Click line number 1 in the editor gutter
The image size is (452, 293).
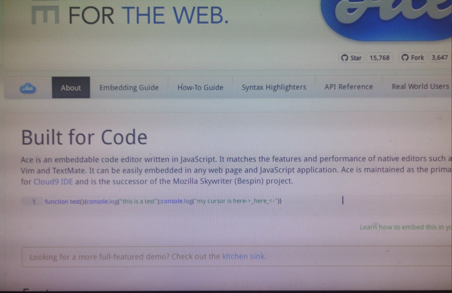tap(34, 201)
